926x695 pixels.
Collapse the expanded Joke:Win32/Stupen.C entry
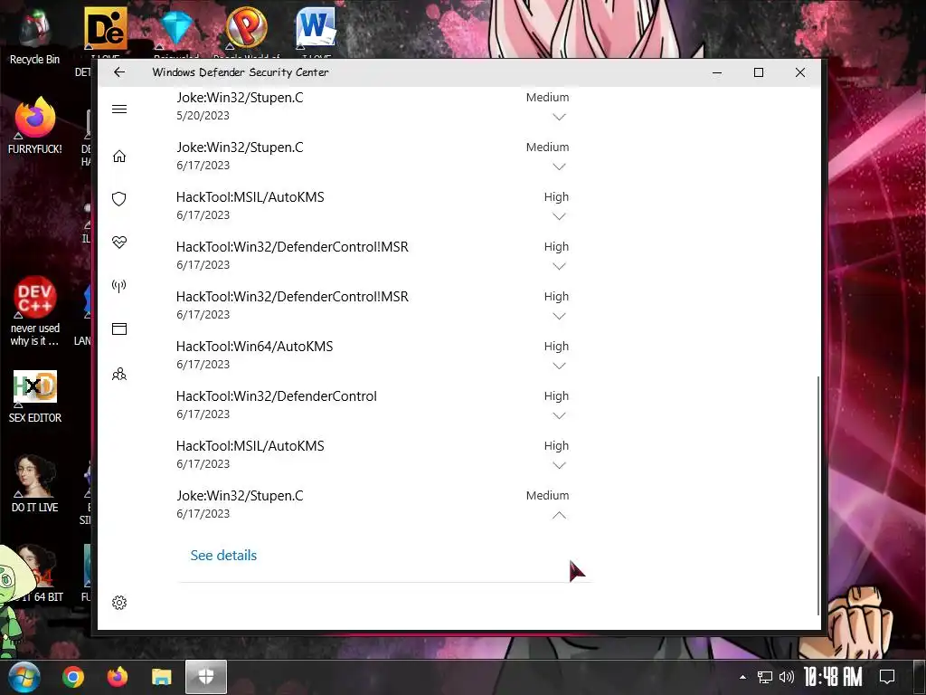pyautogui.click(x=559, y=515)
